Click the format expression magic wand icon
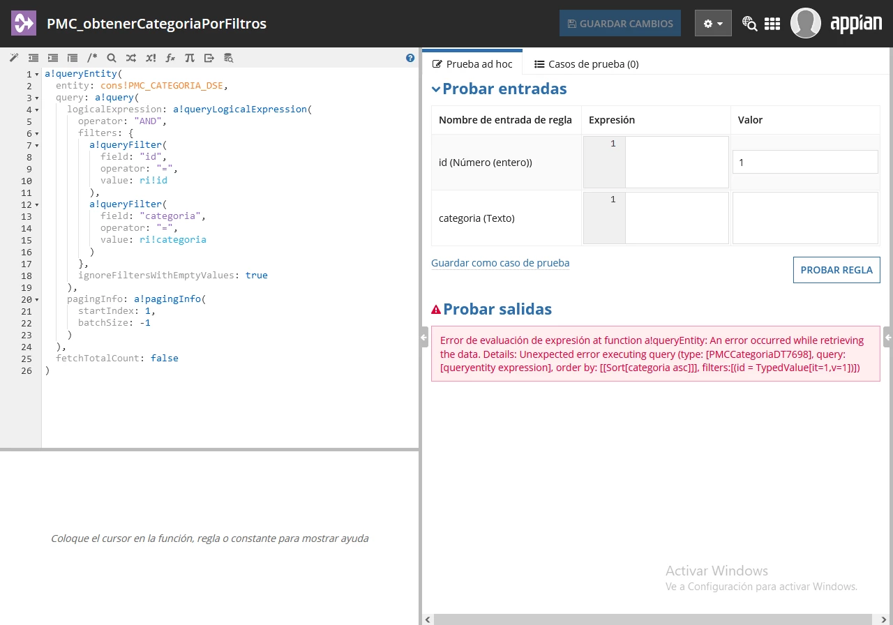Viewport: 893px width, 625px height. [14, 58]
